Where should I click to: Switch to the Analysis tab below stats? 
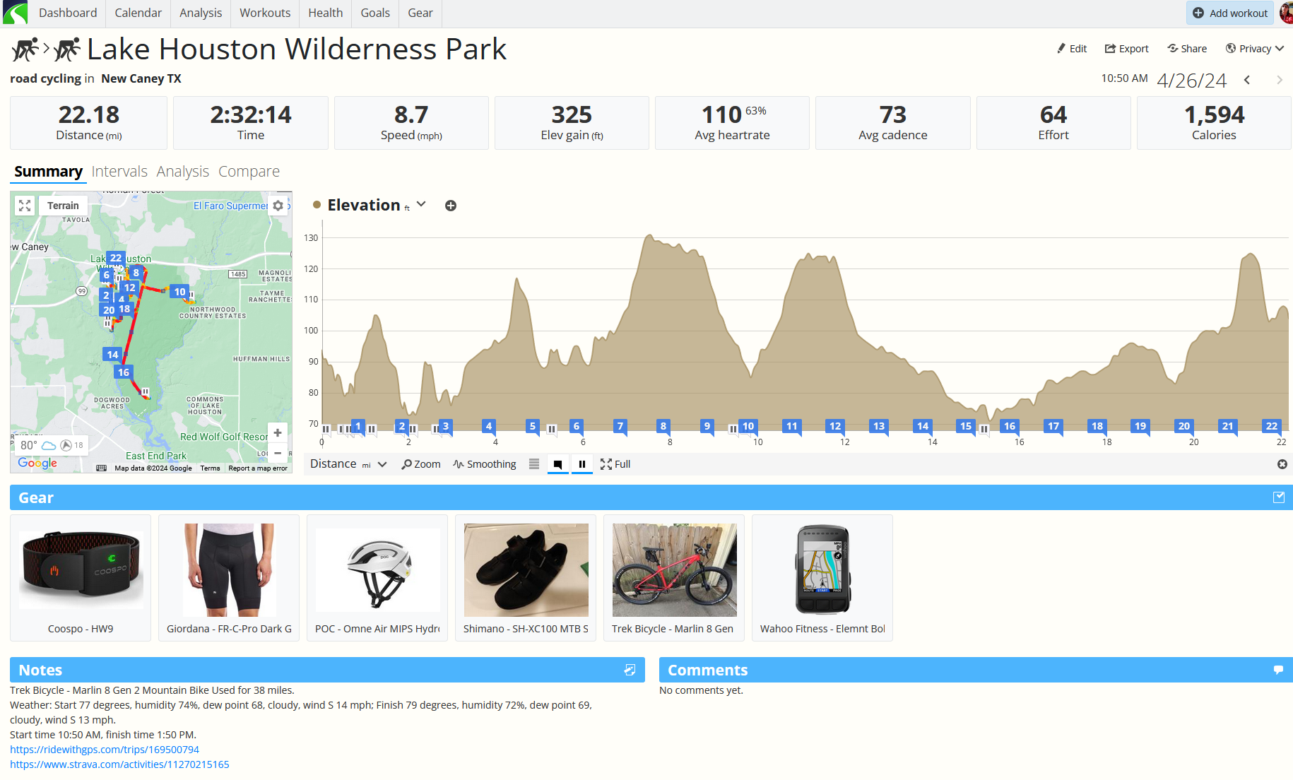point(183,172)
